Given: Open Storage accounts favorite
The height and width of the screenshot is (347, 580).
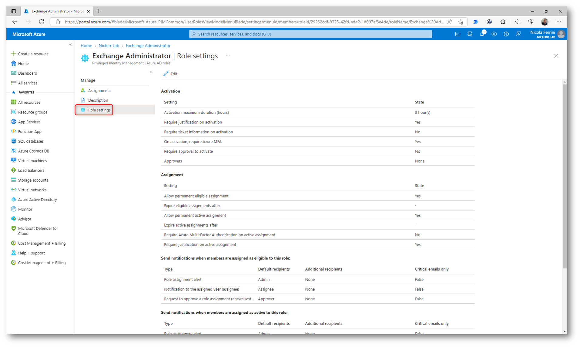Looking at the screenshot, I should click(x=33, y=180).
